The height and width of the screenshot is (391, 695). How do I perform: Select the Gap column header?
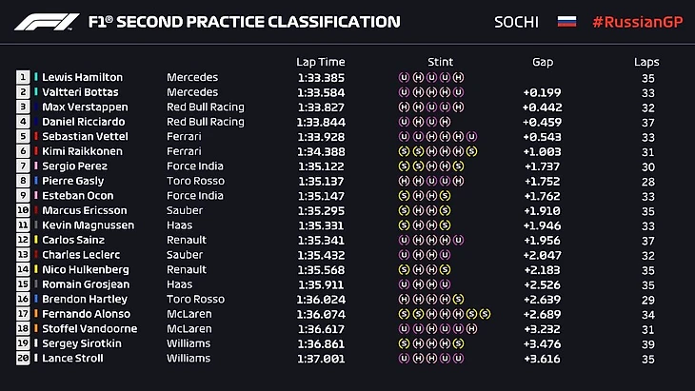(543, 62)
